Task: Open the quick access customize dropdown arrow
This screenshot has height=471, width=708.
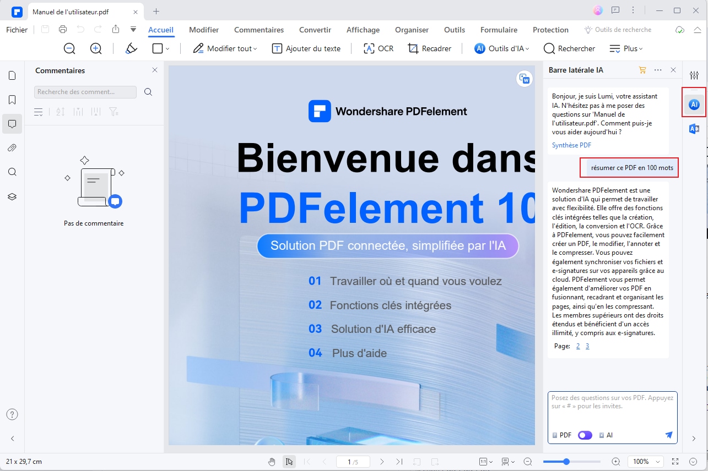Action: click(133, 29)
